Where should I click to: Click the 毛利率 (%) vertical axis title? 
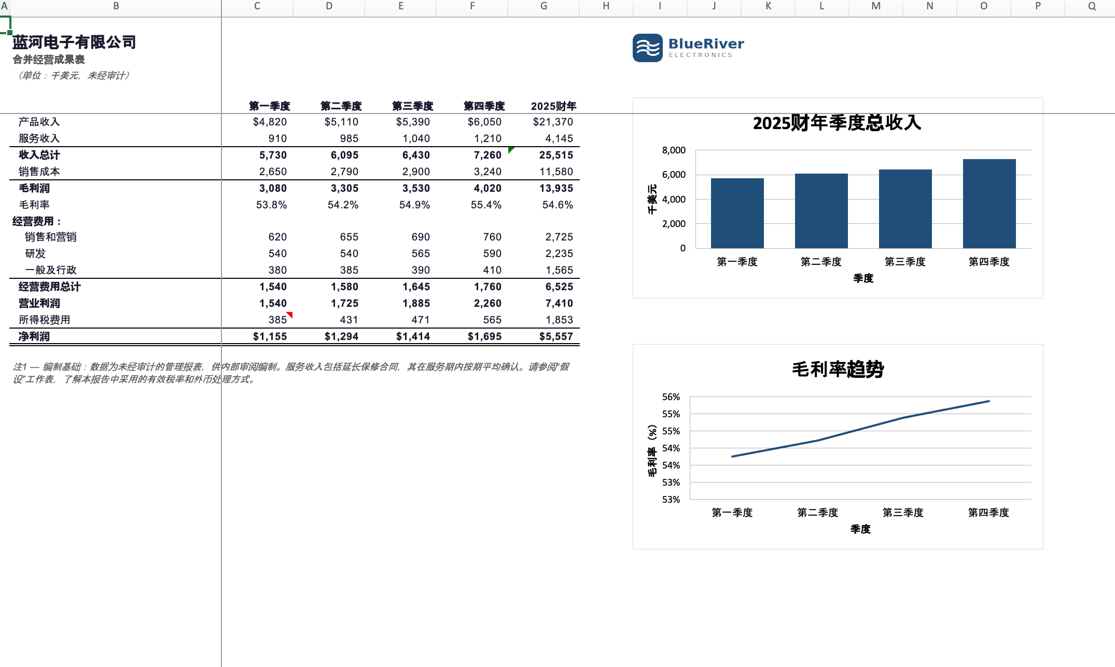[x=652, y=450]
